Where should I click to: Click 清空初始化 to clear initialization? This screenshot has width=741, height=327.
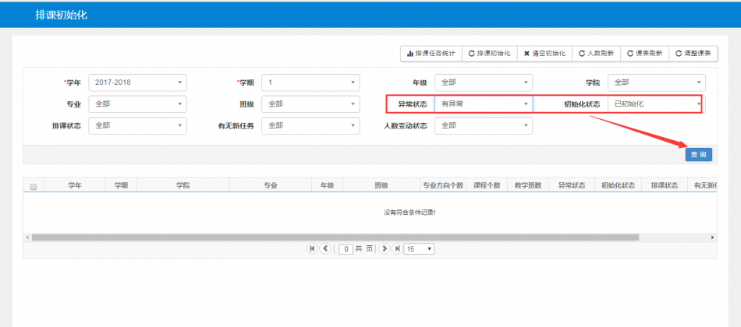coord(544,54)
